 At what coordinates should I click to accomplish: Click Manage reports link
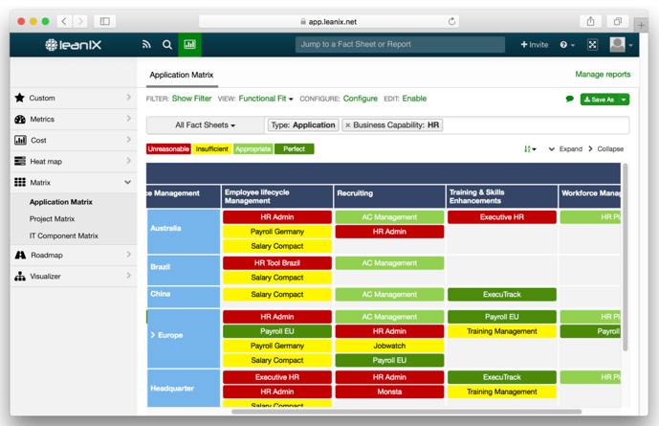click(x=603, y=75)
